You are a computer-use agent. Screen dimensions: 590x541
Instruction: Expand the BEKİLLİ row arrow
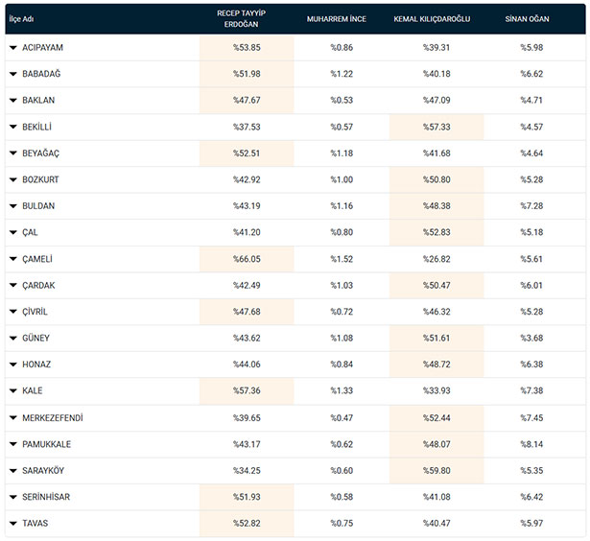pos(13,127)
